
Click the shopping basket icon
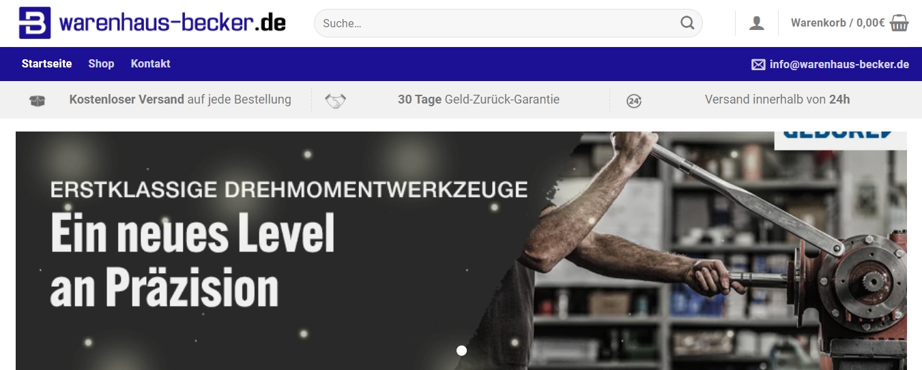899,23
